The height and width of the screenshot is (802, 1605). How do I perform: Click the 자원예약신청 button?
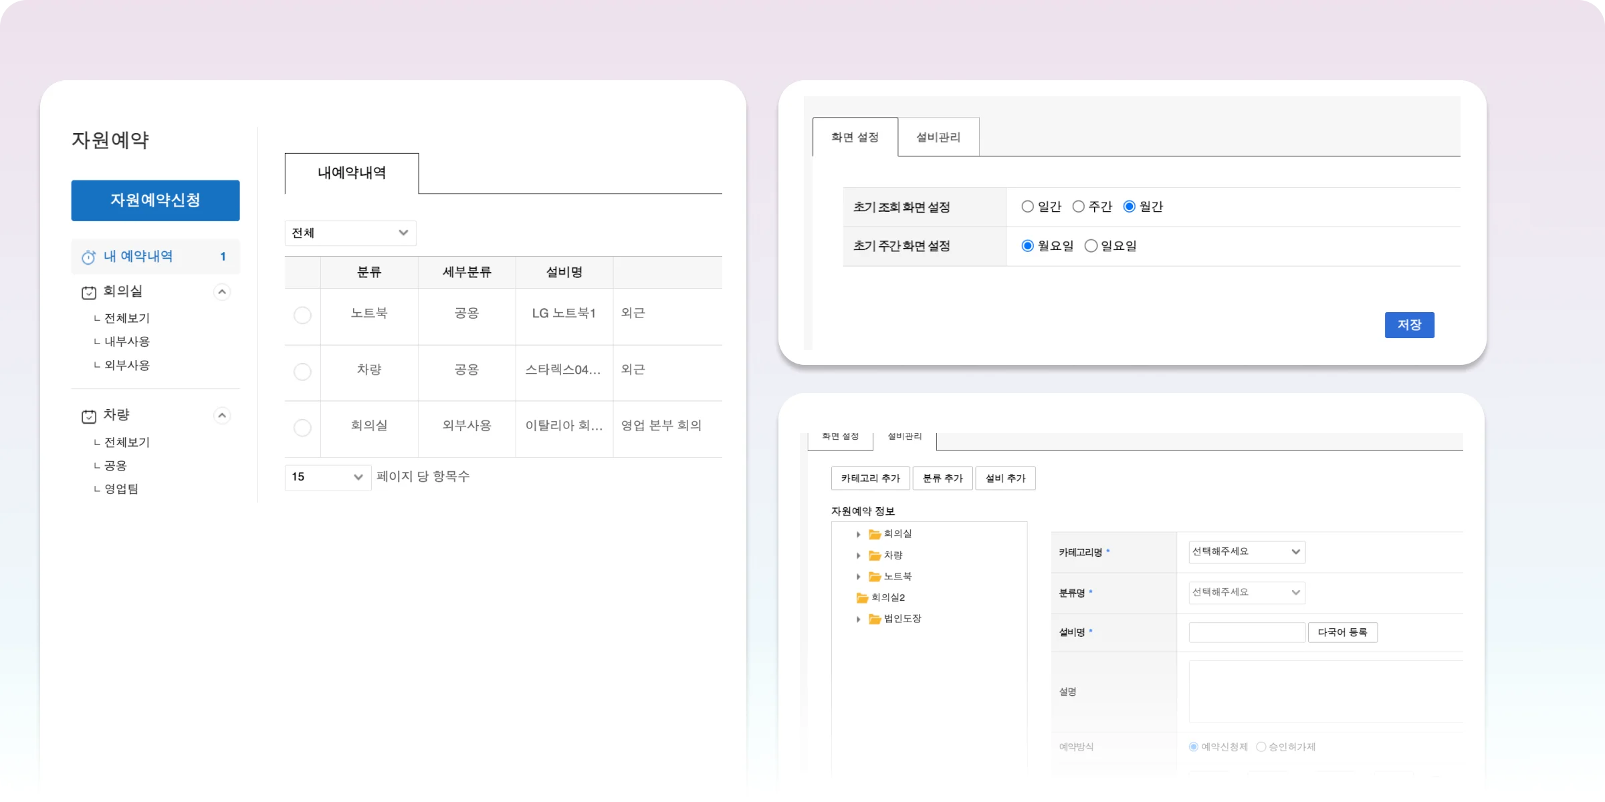(x=155, y=200)
